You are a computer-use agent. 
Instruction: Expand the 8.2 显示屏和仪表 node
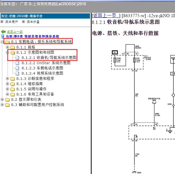tap(2, 100)
